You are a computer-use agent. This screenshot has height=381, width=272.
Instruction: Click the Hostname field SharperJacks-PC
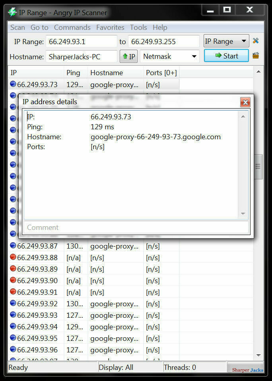click(82, 56)
